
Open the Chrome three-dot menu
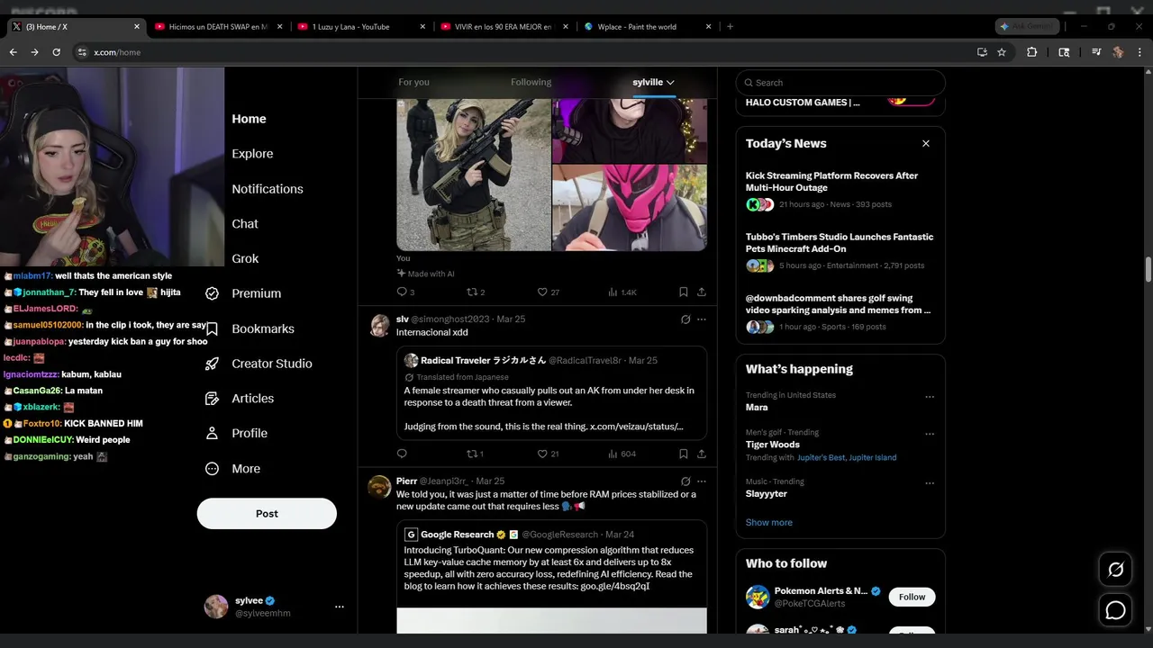(1139, 52)
